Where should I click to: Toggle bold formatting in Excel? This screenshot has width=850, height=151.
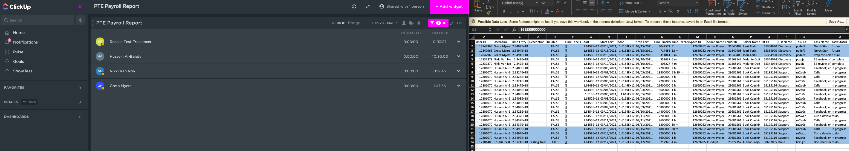pos(504,11)
